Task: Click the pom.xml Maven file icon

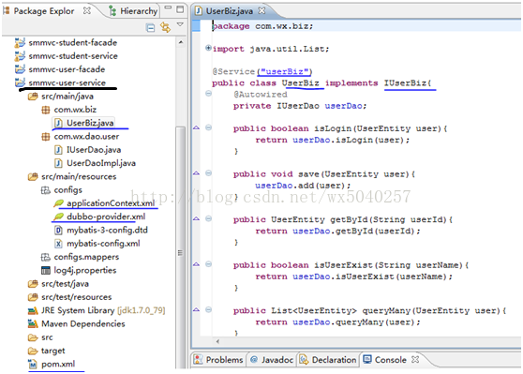Action: pyautogui.click(x=33, y=364)
